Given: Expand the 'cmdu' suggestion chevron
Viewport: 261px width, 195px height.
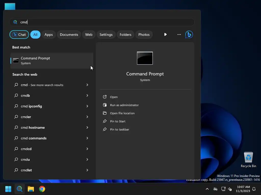Looking at the screenshot, I should tap(87, 159).
